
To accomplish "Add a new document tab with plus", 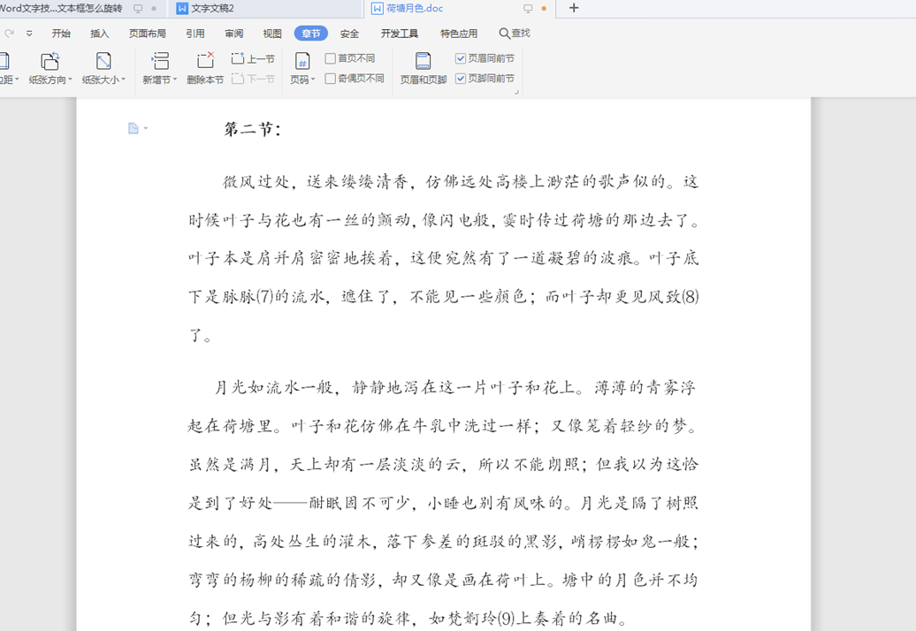I will pos(574,8).
